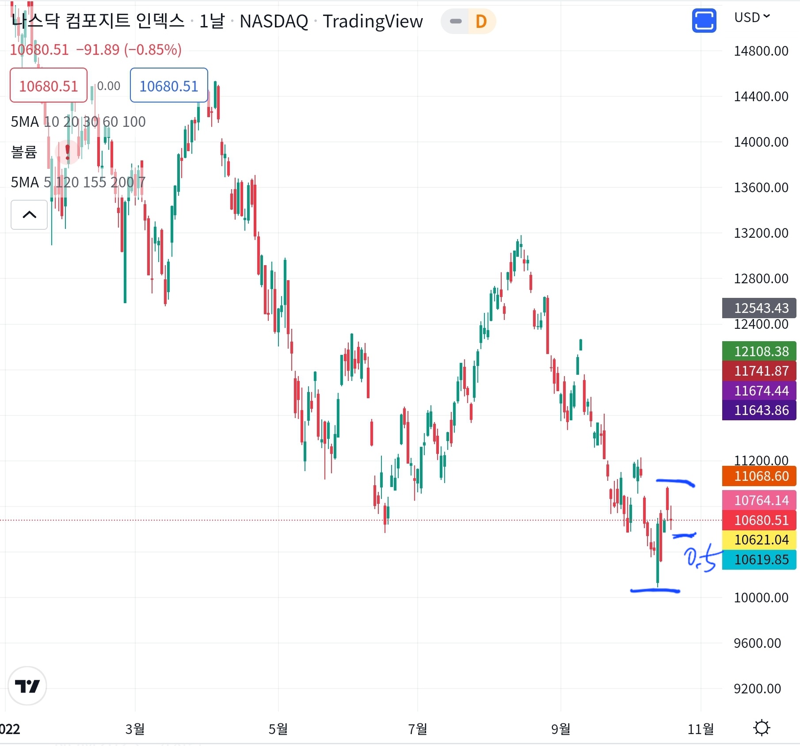Click the purple 11674.44 price label
This screenshot has width=800, height=746.
759,391
